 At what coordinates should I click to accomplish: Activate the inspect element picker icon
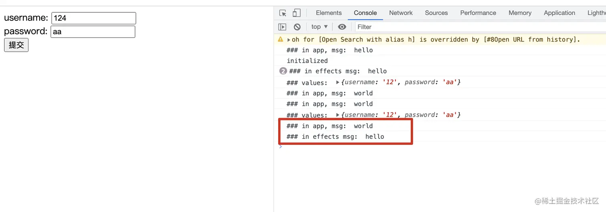point(283,13)
